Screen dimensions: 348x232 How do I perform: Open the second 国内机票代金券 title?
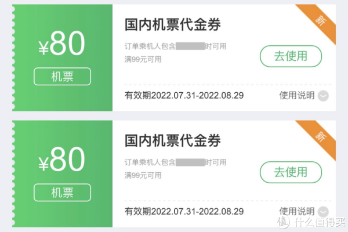pos(173,140)
